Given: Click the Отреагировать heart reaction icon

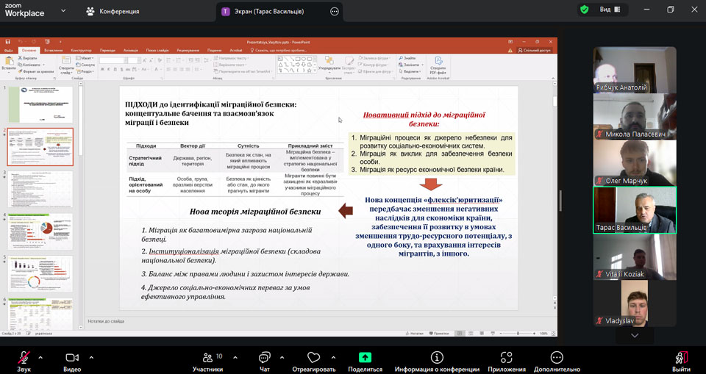Looking at the screenshot, I should point(314,358).
